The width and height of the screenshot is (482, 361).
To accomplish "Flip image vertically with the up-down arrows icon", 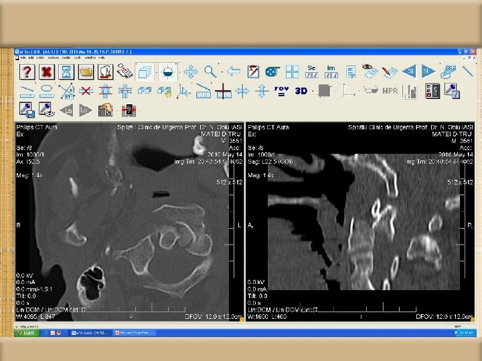I will point(262,92).
